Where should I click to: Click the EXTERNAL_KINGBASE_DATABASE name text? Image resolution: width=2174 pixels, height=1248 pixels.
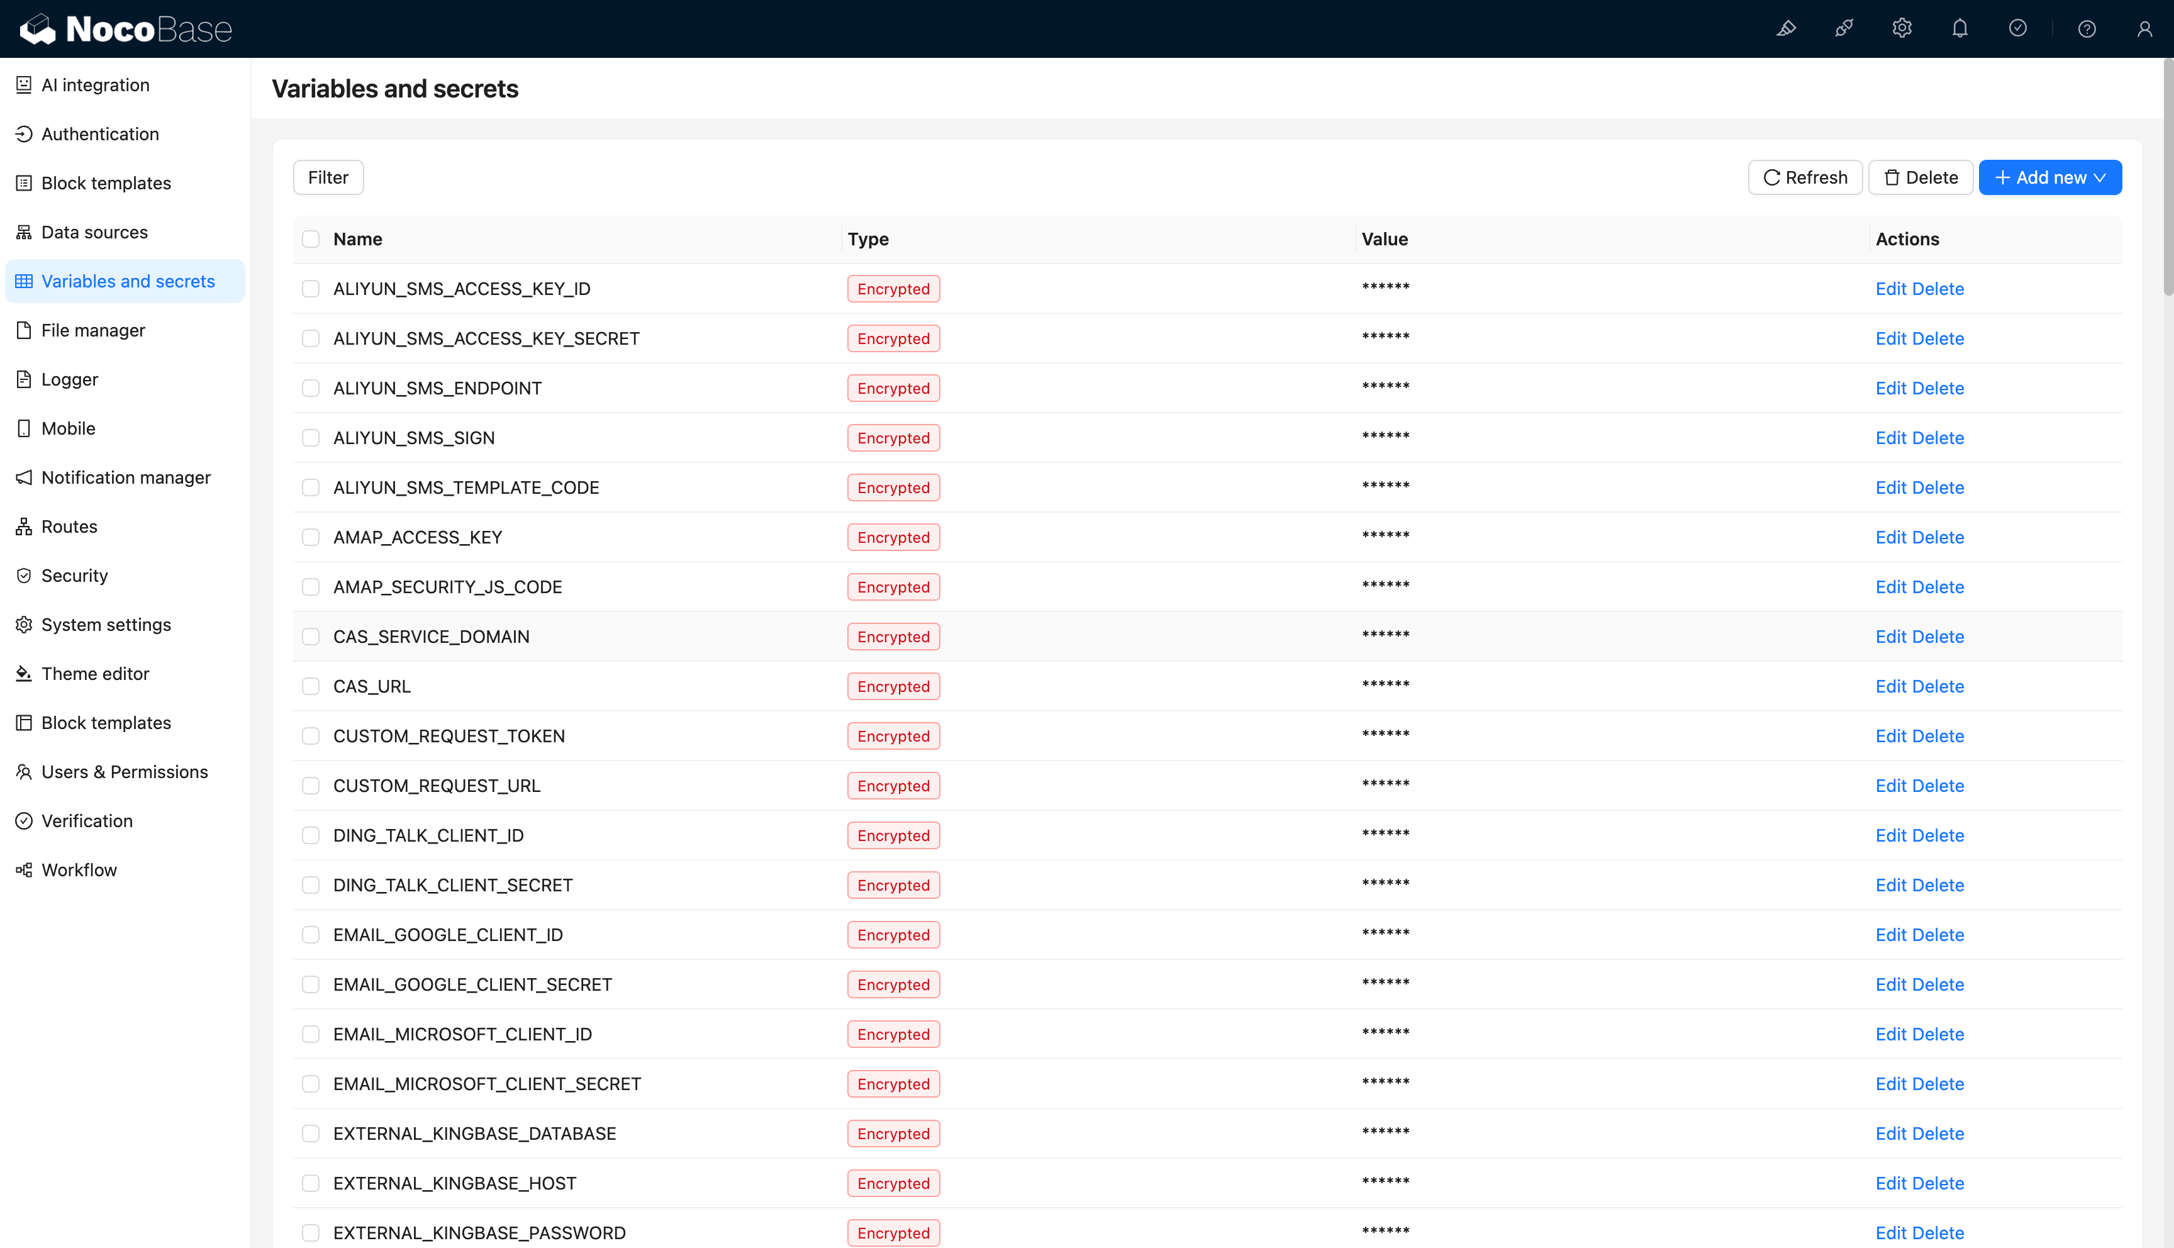(475, 1134)
